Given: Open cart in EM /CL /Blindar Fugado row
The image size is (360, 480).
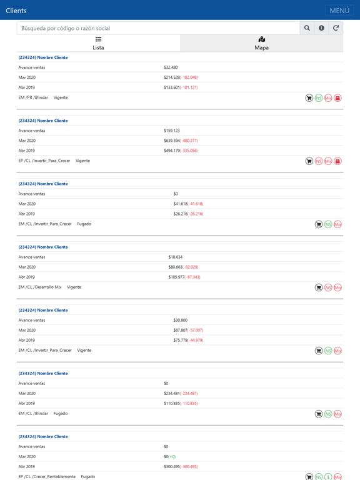Looking at the screenshot, I should 319,414.
